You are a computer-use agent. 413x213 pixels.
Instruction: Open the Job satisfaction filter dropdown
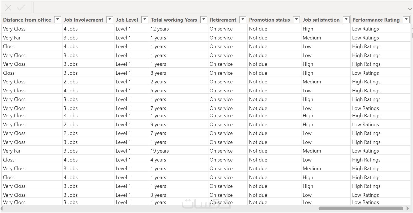coord(346,20)
